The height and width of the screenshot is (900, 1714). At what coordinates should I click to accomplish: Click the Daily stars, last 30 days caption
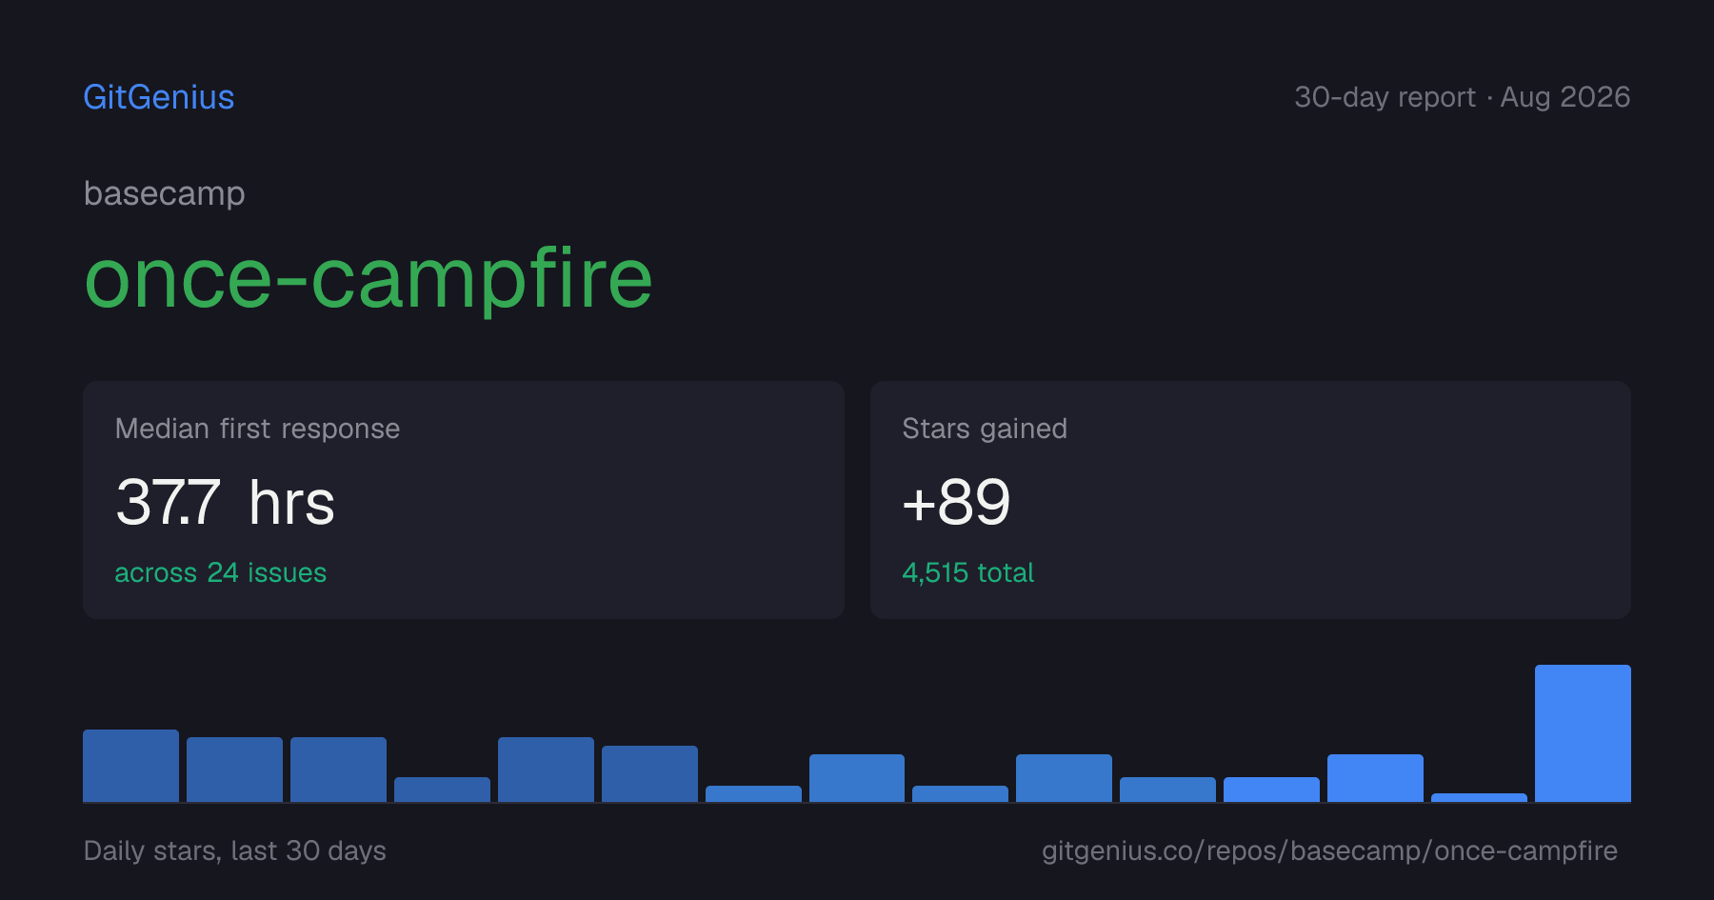[235, 850]
